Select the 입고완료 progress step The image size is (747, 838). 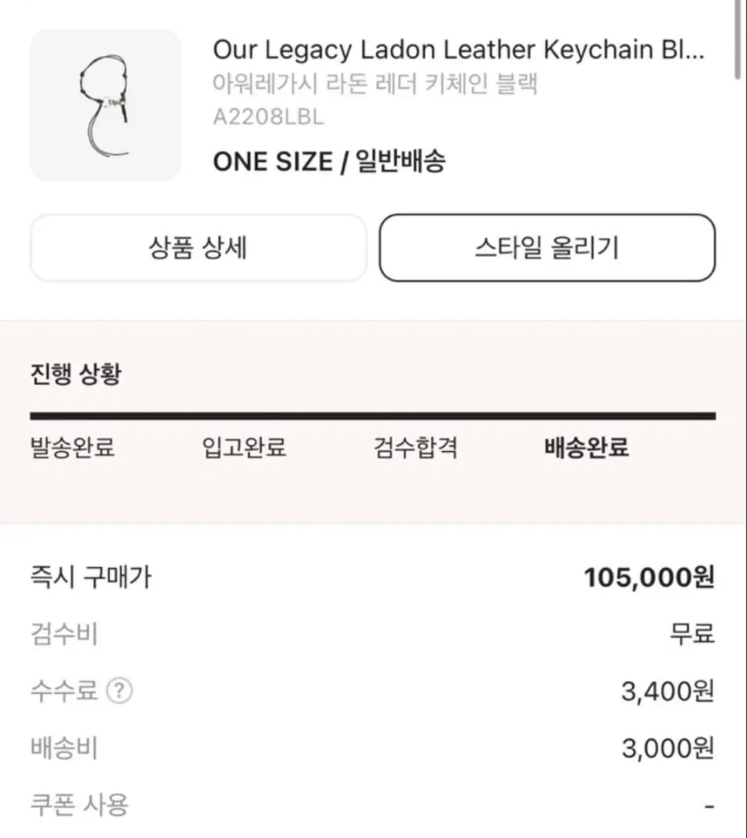click(x=244, y=447)
